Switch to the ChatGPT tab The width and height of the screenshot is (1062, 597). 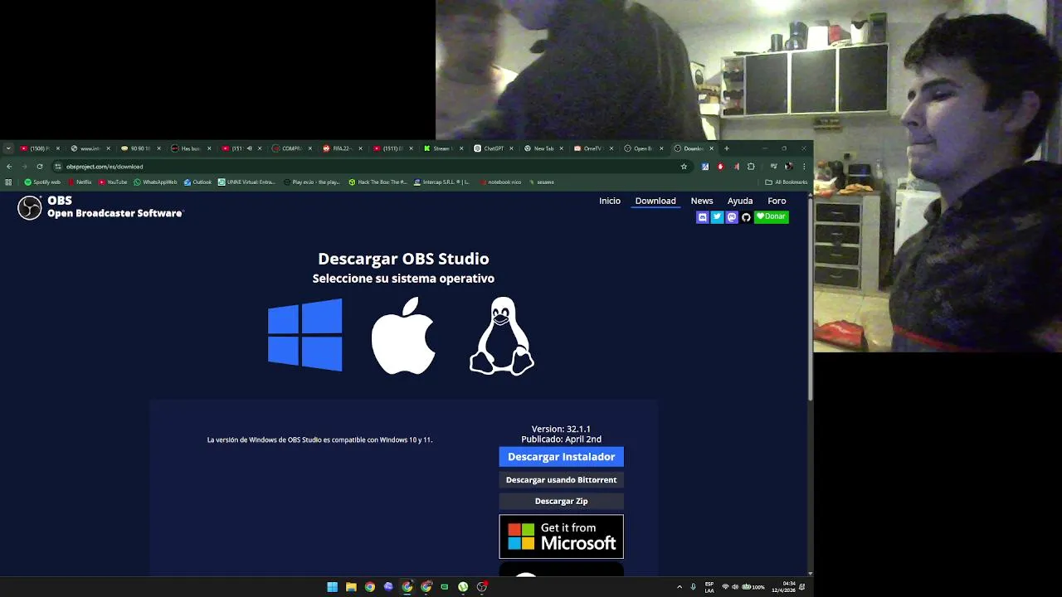tap(494, 148)
